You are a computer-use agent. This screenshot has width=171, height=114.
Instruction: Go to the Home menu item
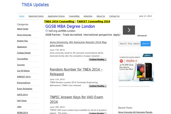[22, 16]
